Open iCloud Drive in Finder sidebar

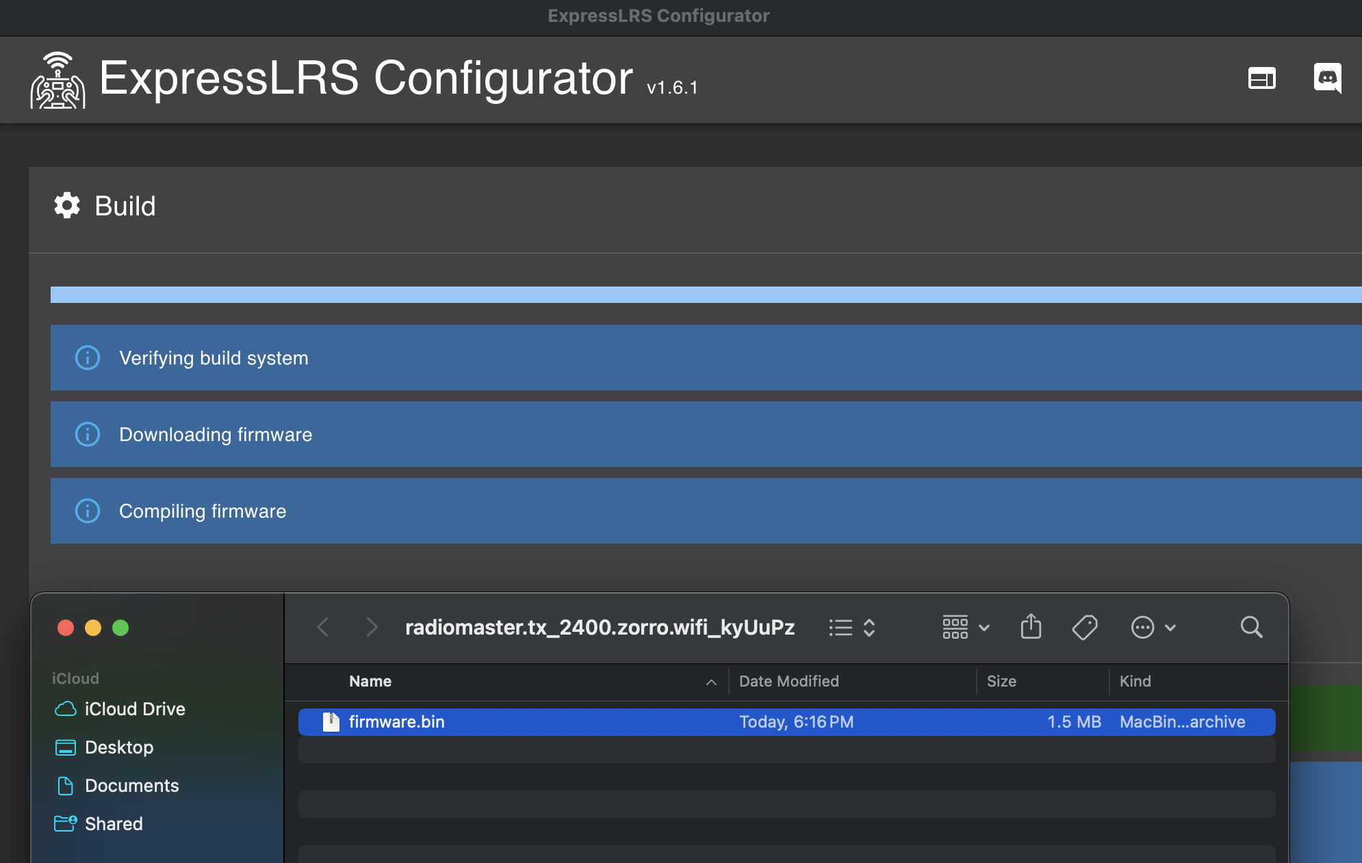[x=120, y=709]
